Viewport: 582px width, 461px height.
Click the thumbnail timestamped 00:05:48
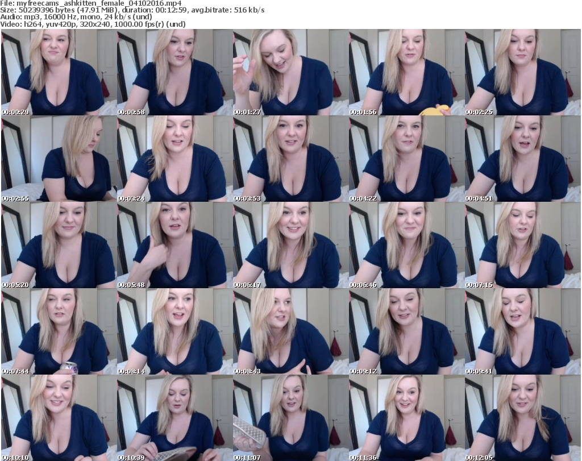[x=175, y=246]
